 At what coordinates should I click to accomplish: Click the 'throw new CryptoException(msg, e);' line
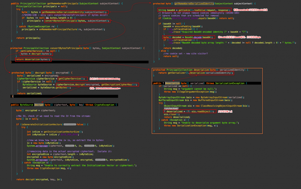[x=49, y=168]
